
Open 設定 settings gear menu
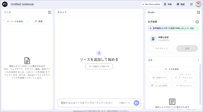(x=181, y=4)
